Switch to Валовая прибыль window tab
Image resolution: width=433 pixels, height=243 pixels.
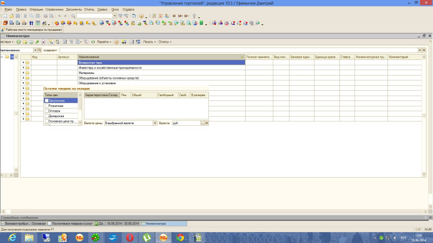(x=23, y=224)
